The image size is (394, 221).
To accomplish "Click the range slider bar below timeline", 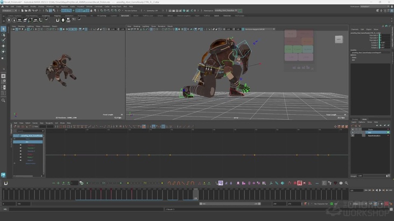I will click(x=230, y=204).
